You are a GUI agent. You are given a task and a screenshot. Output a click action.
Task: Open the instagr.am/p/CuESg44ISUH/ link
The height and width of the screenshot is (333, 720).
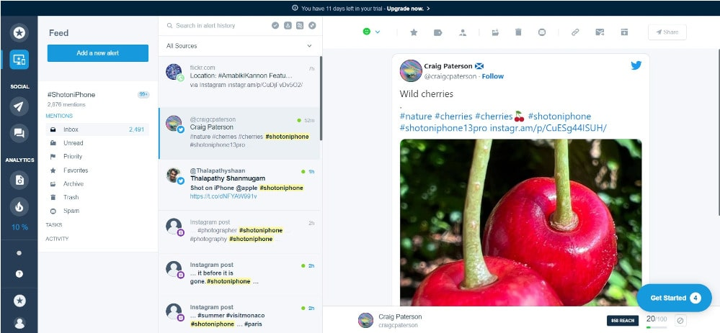(x=548, y=128)
